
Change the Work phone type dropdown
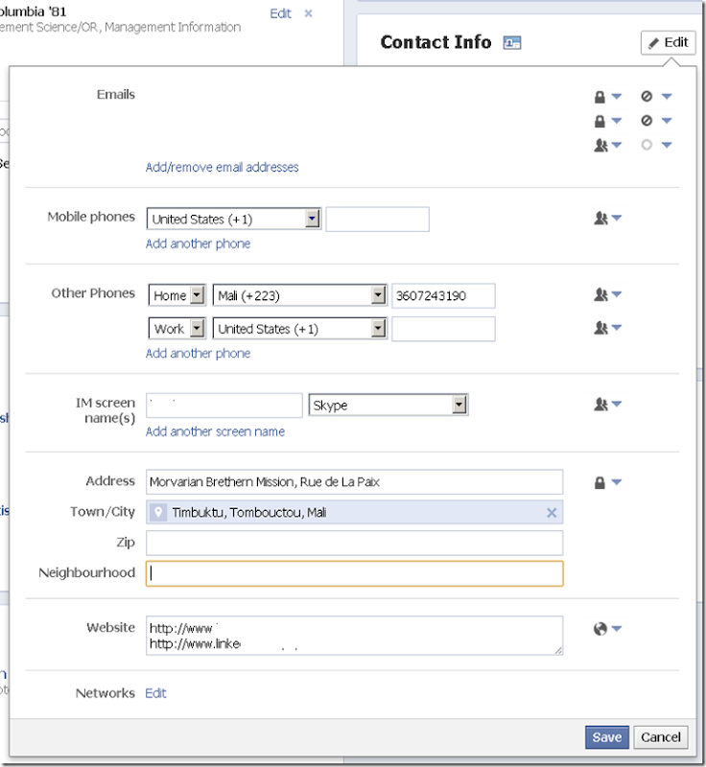coord(197,329)
